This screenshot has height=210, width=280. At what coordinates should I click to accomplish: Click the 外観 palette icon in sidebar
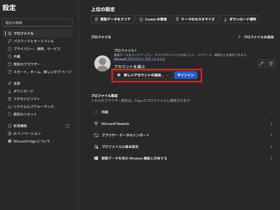click(10, 56)
